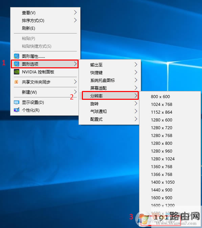
Task: Select the 旋转 submenu item
Action: click(x=109, y=104)
